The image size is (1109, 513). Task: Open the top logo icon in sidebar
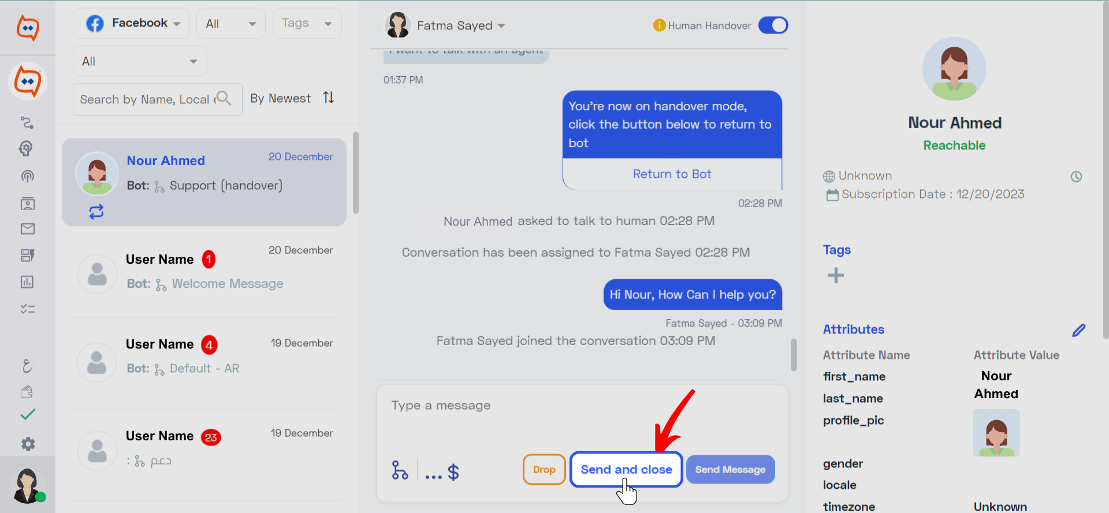[28, 27]
